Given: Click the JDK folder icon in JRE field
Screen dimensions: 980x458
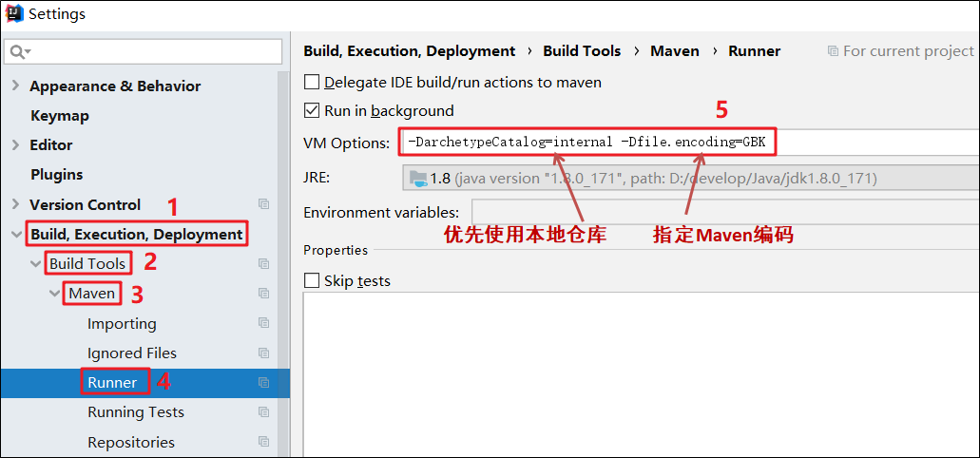Looking at the screenshot, I should point(416,178).
